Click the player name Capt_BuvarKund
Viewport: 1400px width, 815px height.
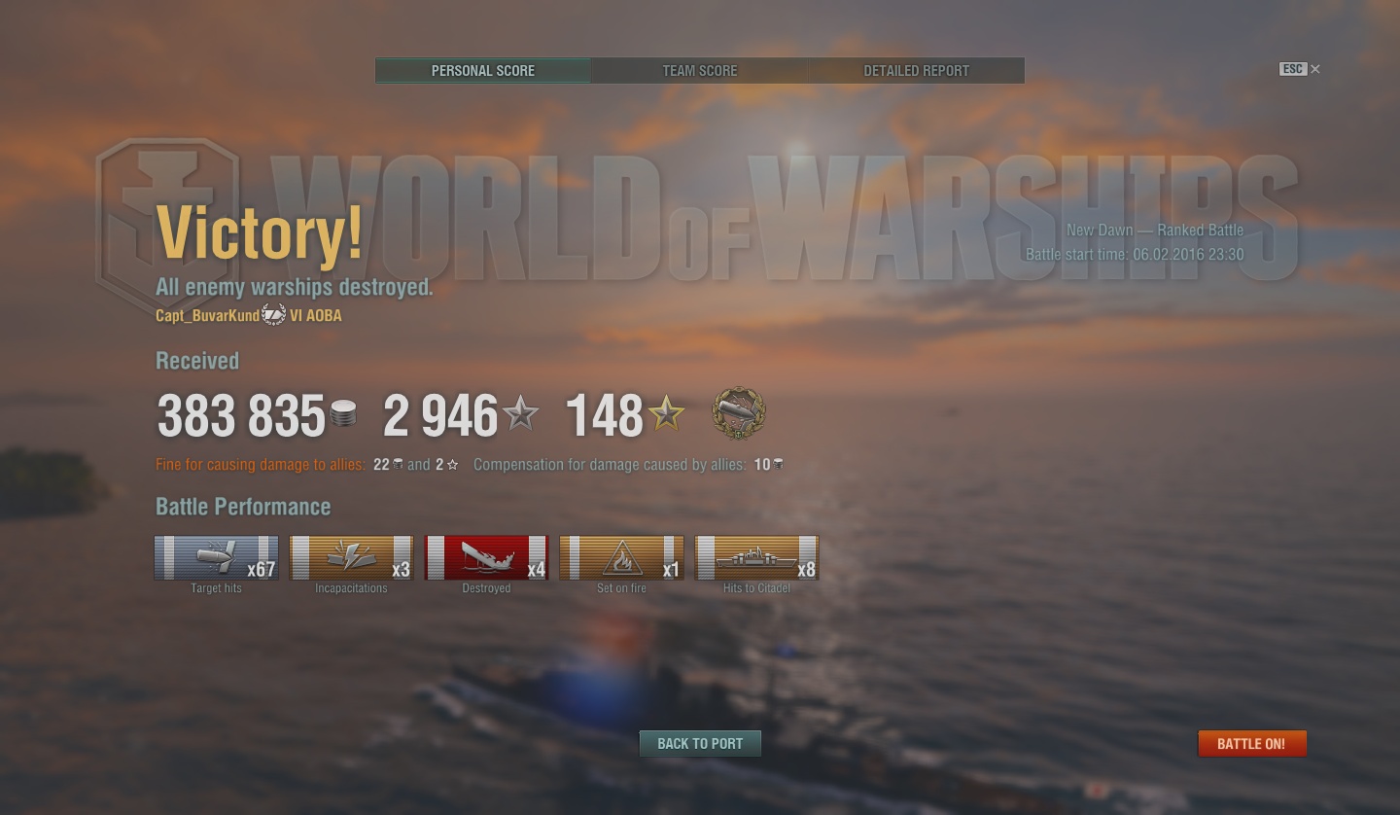207,316
